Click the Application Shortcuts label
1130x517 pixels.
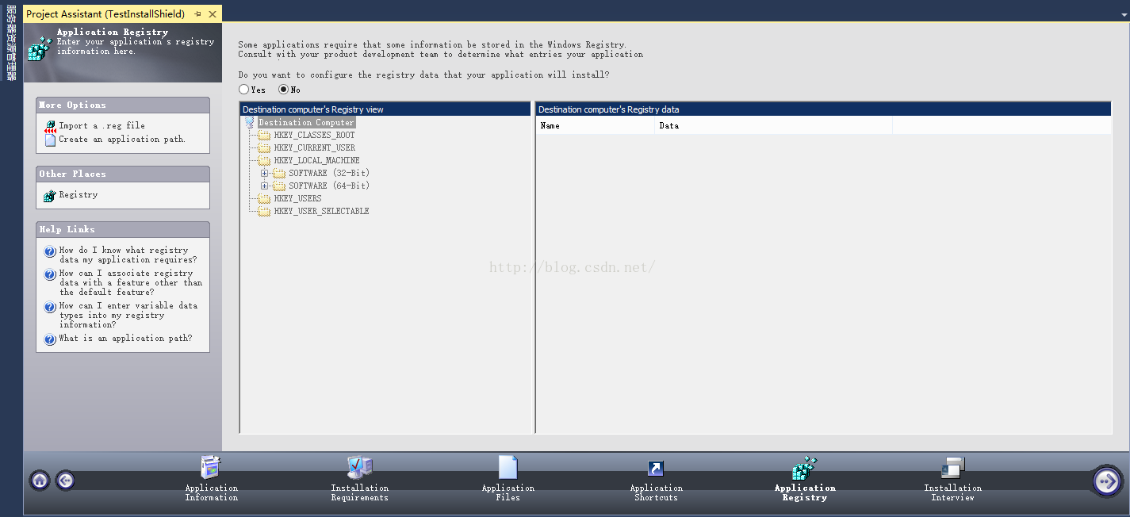coord(656,492)
